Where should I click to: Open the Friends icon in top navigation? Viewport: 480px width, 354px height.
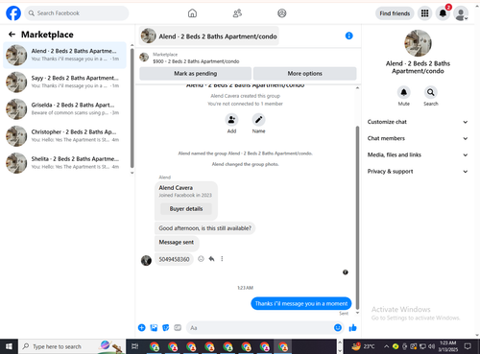pyautogui.click(x=237, y=13)
